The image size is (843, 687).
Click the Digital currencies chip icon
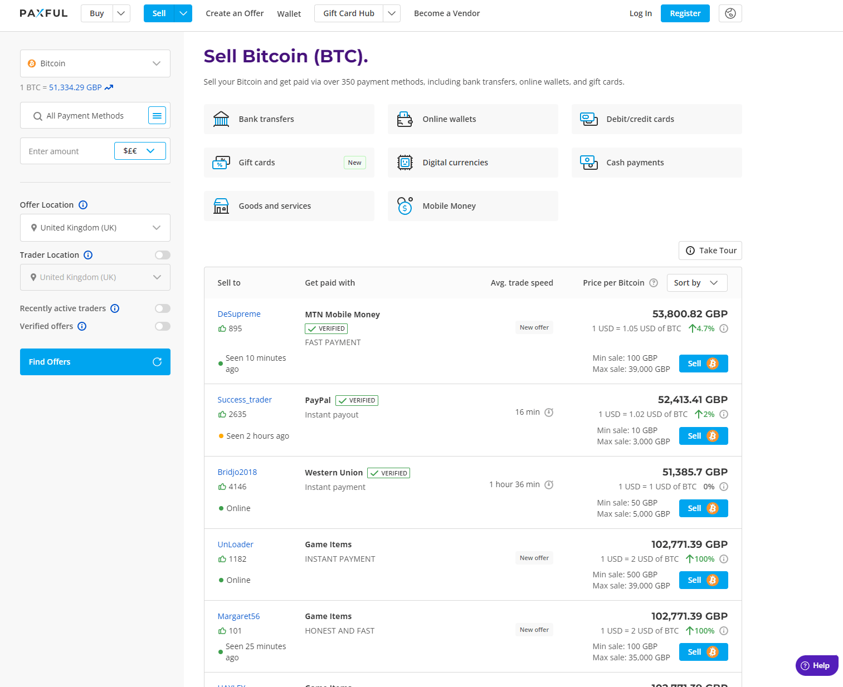(x=405, y=163)
